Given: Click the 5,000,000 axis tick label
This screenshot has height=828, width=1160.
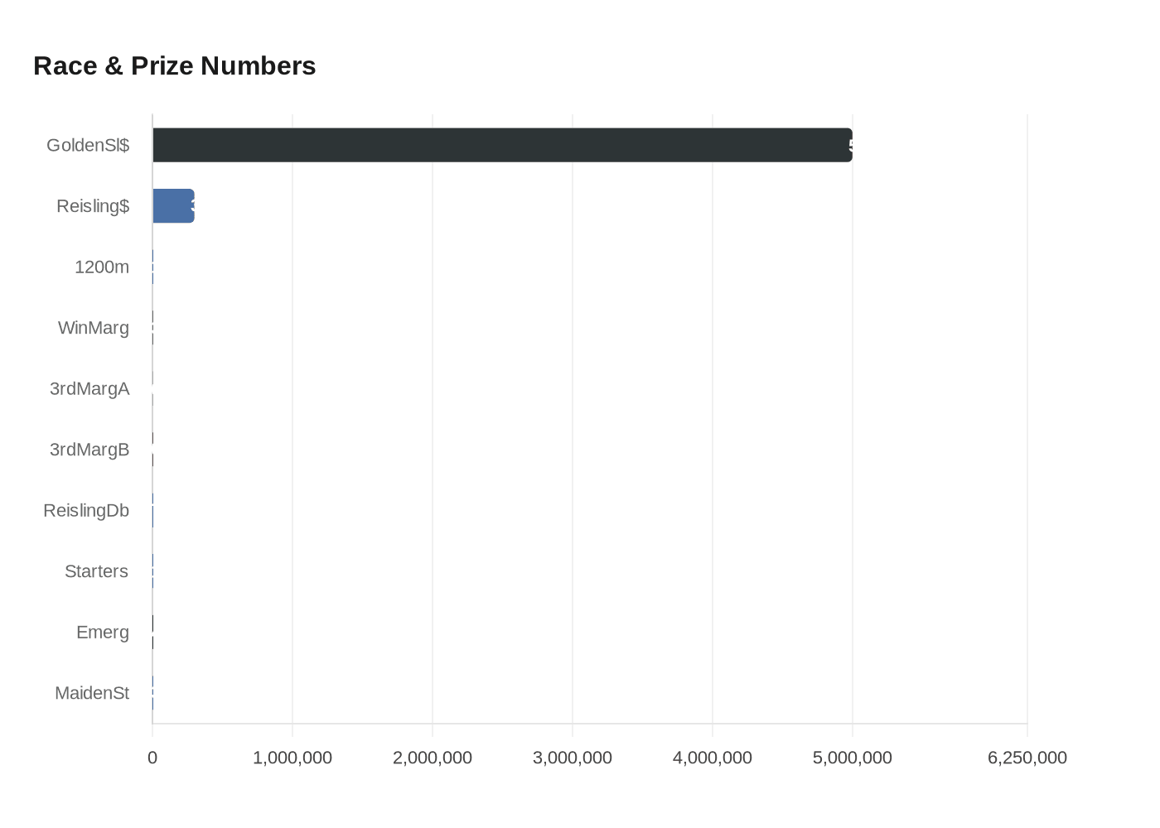Looking at the screenshot, I should tap(853, 756).
